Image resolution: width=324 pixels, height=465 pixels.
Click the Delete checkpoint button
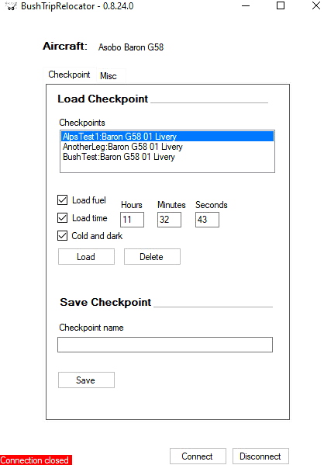click(x=152, y=256)
